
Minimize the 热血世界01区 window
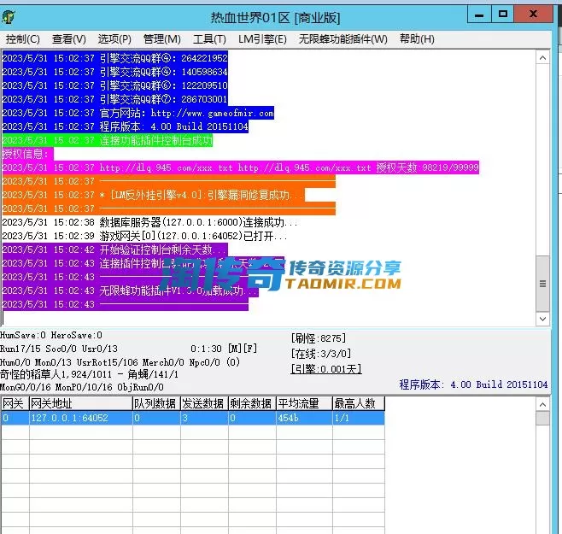479,15
